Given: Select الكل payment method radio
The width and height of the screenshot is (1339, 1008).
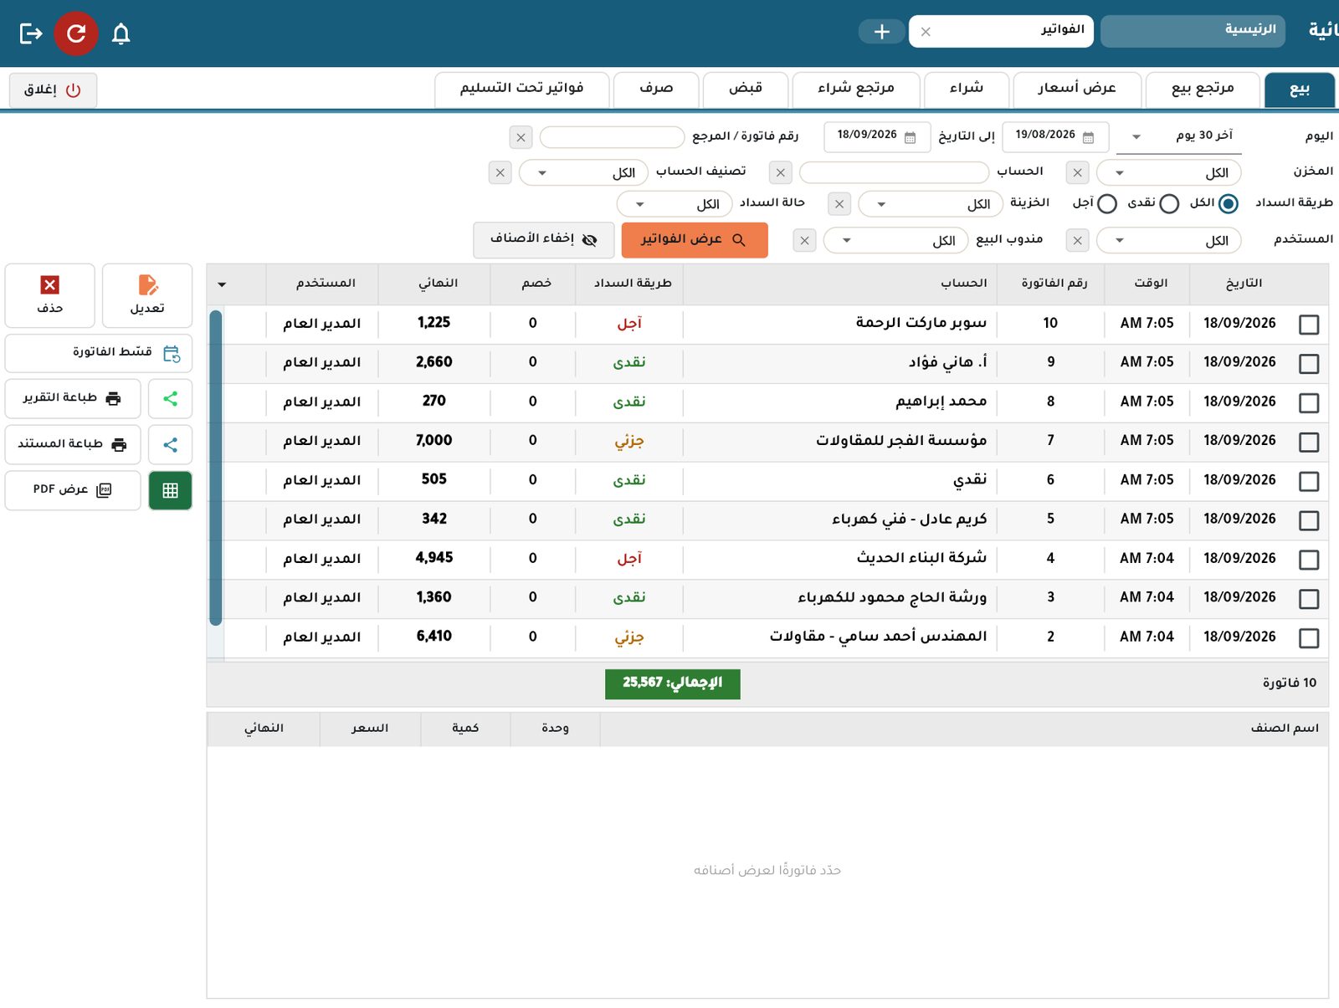Looking at the screenshot, I should [x=1229, y=203].
